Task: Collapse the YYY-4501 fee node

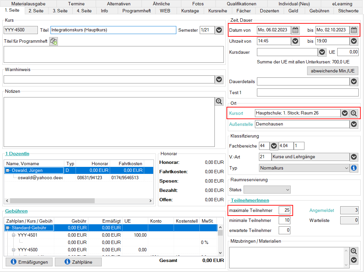Action: 13,235
